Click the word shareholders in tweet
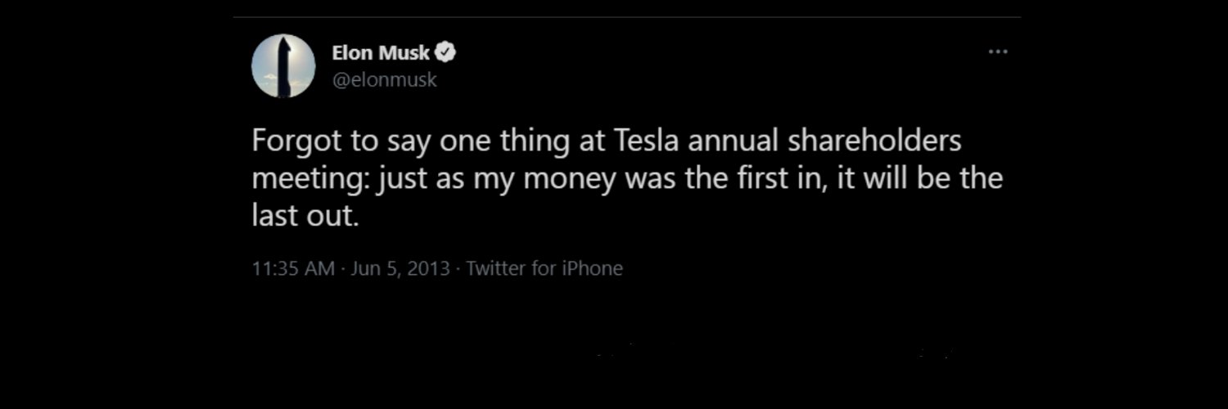This screenshot has width=1228, height=409. tap(874, 141)
